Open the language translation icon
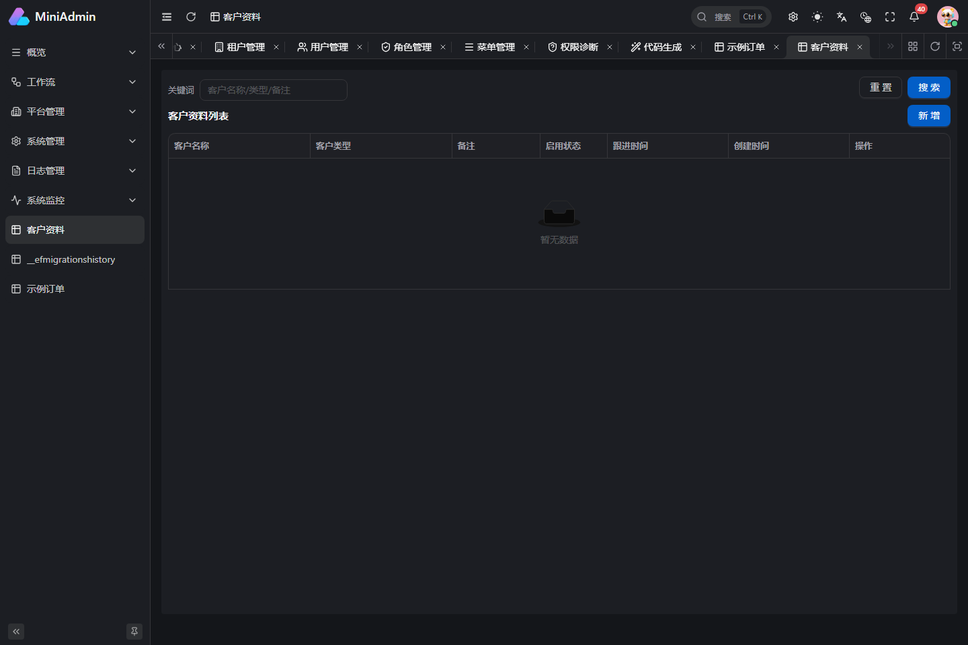This screenshot has height=645, width=968. pyautogui.click(x=842, y=17)
